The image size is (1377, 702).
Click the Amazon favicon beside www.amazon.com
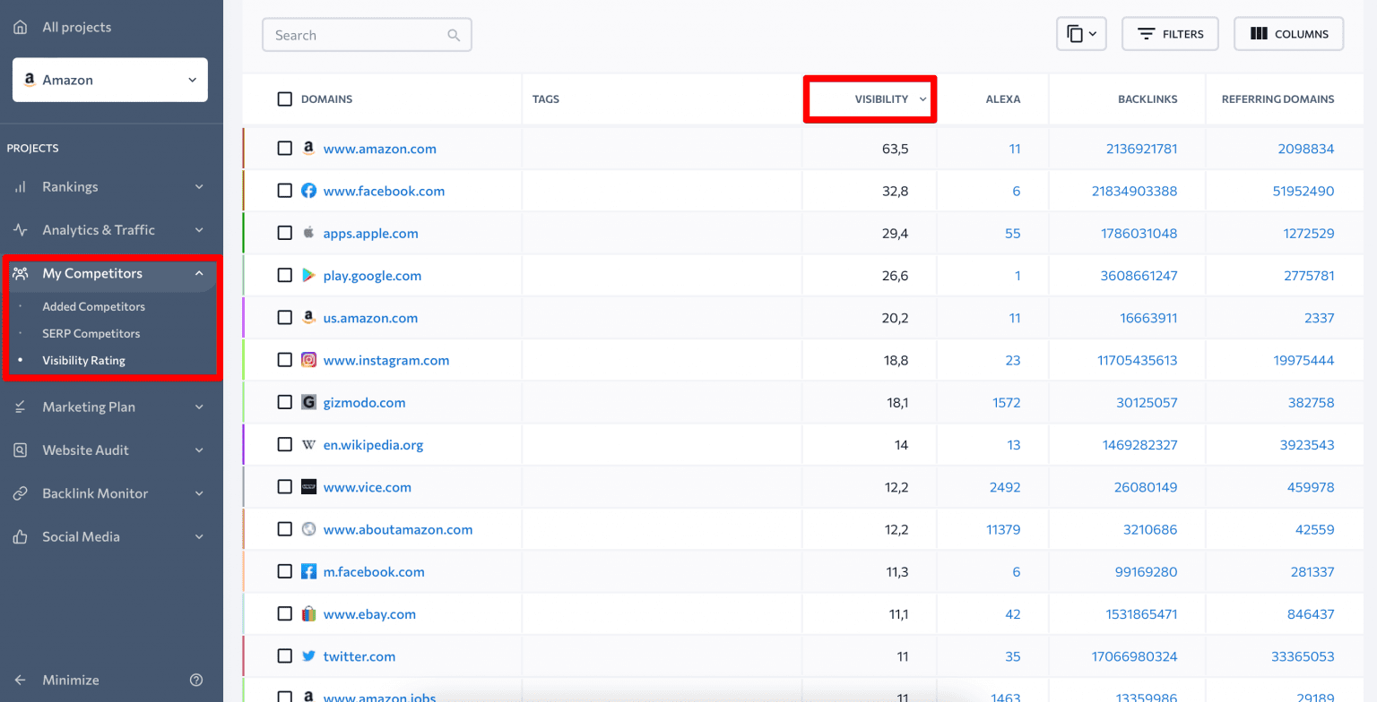point(308,149)
